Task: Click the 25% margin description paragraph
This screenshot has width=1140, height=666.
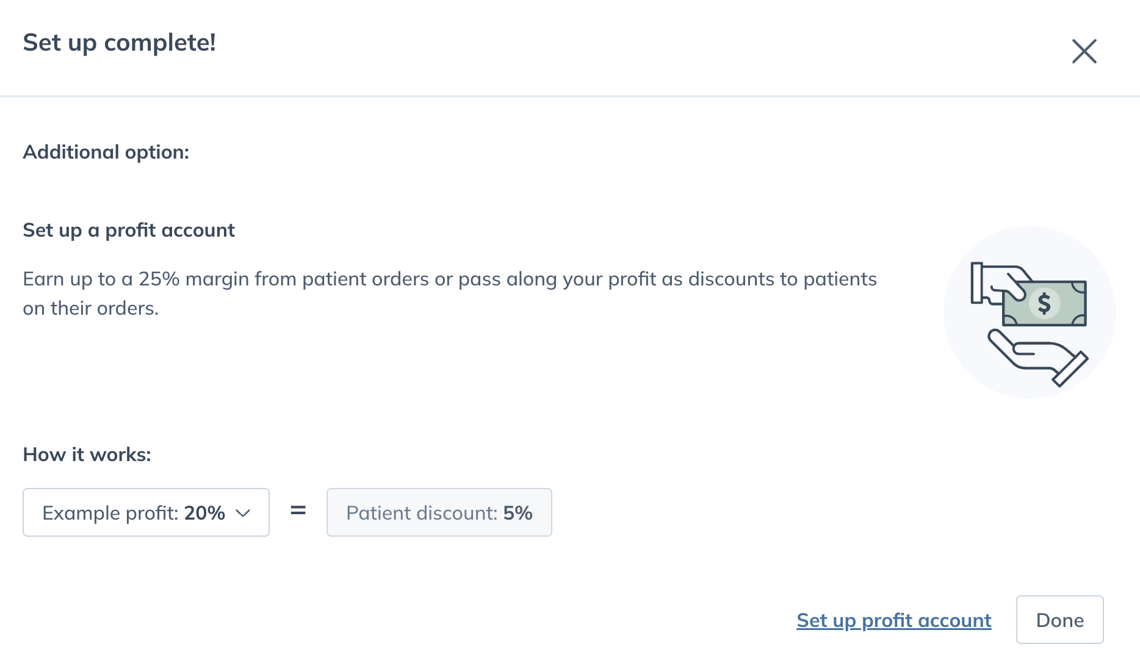Action: tap(450, 293)
